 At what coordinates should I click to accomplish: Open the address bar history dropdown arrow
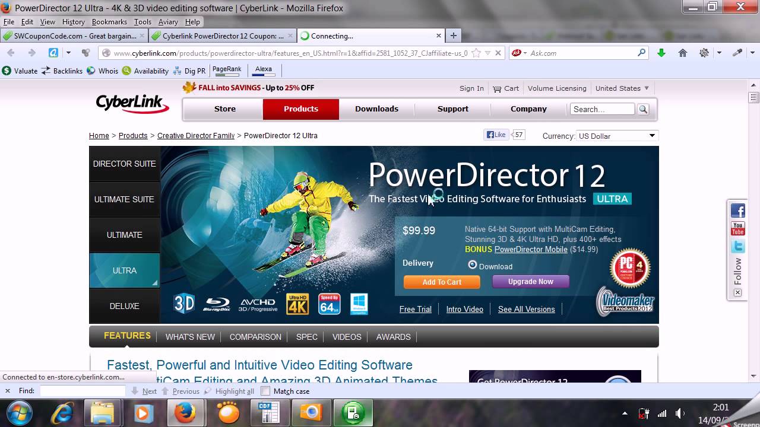tap(487, 53)
